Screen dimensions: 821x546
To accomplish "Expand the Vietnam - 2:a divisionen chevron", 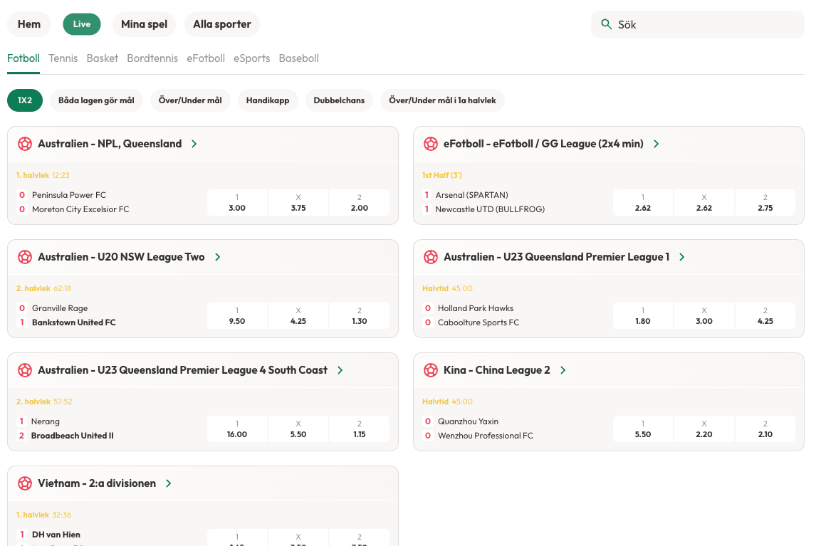I will tap(169, 483).
